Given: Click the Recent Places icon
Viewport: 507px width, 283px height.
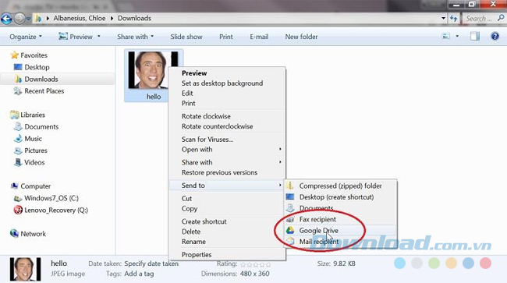Looking at the screenshot, I should tap(18, 90).
